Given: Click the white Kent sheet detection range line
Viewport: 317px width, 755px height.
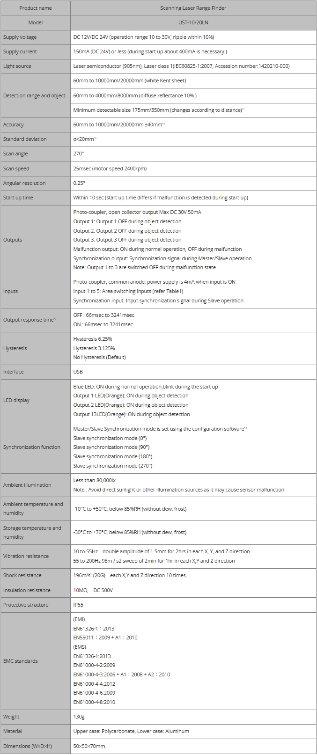Looking at the screenshot, I should click(130, 81).
